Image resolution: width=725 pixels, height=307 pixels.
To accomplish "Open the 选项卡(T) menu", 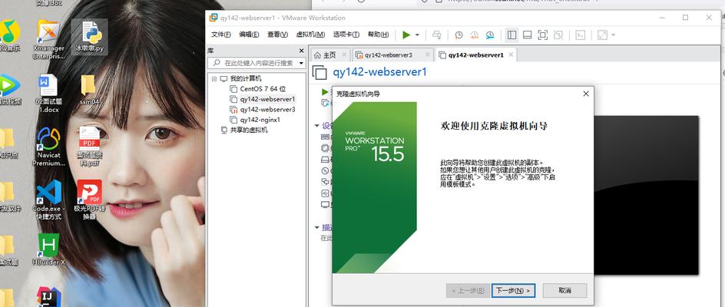I will pyautogui.click(x=346, y=35).
